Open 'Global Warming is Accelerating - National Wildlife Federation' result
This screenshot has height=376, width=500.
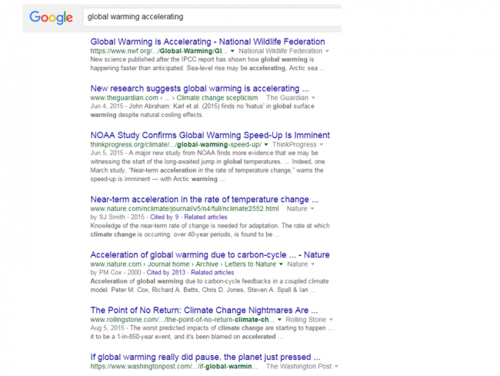pos(208,42)
